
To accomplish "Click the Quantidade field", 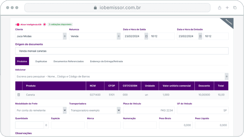I will [30, 125].
